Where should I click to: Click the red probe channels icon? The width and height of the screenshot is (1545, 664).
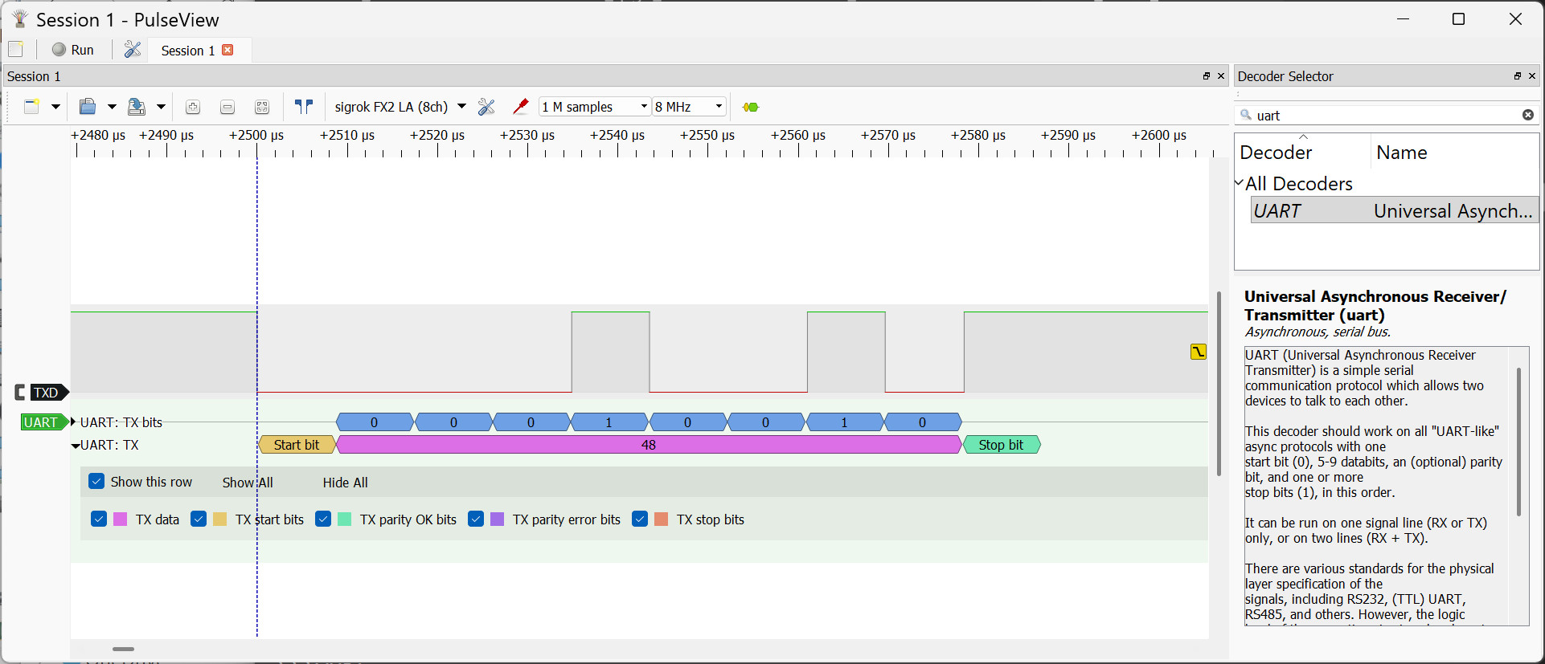pos(521,107)
